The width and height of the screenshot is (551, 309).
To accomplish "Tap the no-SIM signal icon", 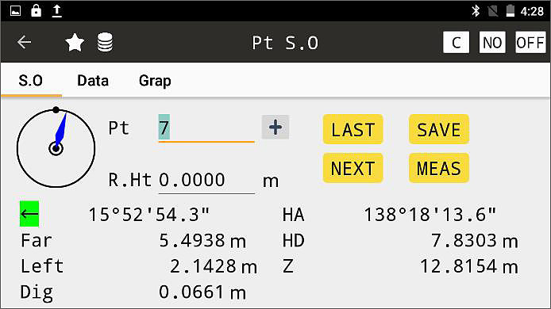I will tap(493, 11).
